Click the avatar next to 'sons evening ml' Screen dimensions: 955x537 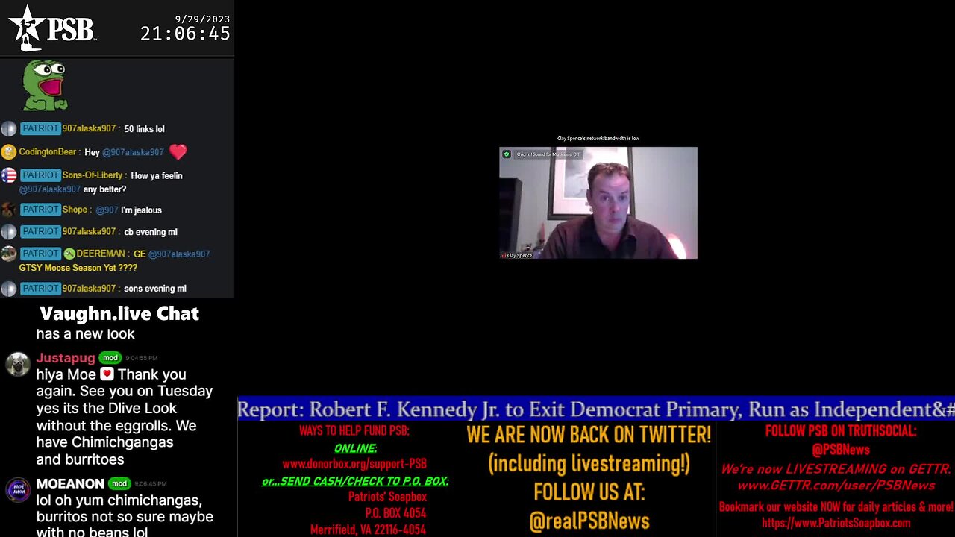pos(9,289)
